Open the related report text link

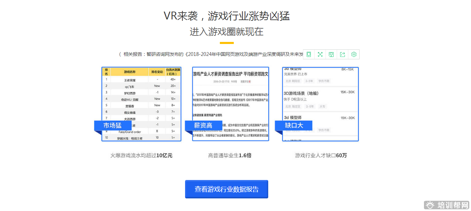tap(211, 54)
